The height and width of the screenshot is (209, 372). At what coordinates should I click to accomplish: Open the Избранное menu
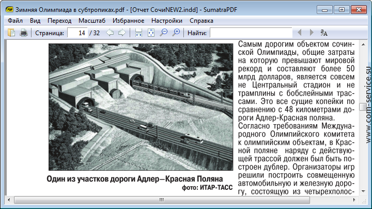pos(128,21)
